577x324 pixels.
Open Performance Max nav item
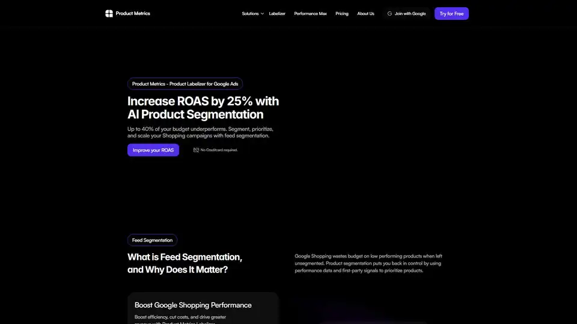310,14
